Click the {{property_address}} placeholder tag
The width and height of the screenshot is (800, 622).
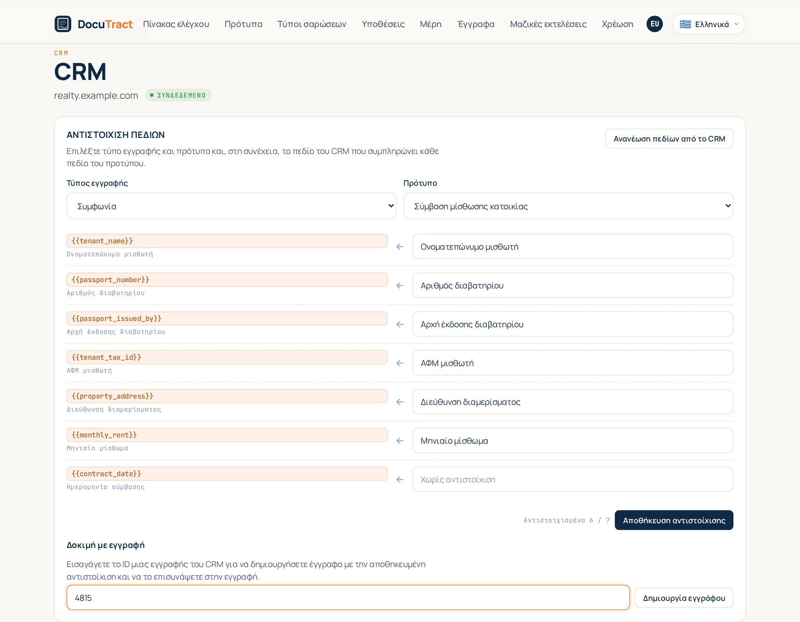tap(227, 396)
